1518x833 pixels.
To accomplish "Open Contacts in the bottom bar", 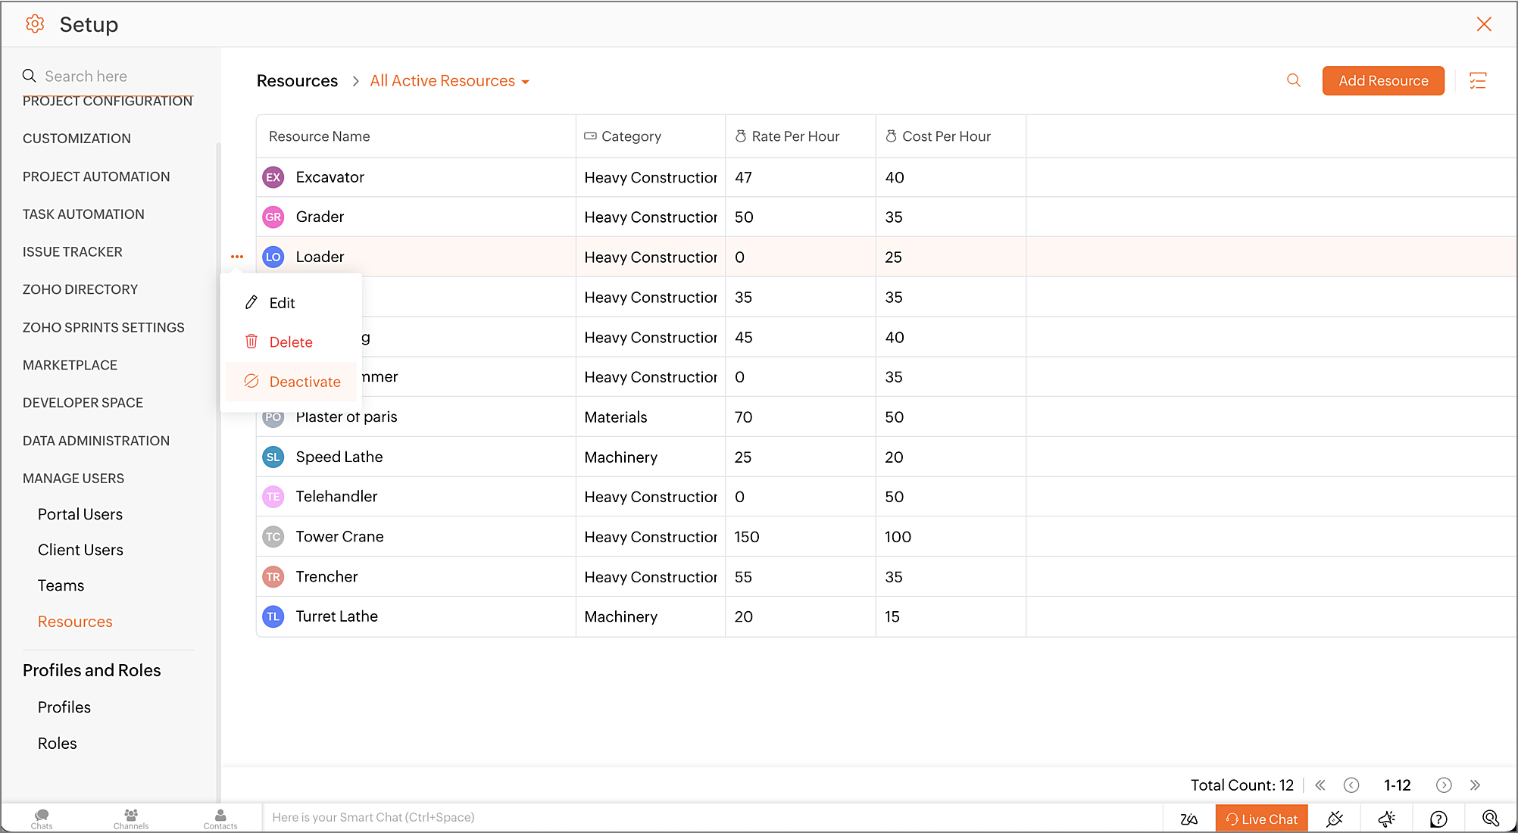I will (220, 819).
